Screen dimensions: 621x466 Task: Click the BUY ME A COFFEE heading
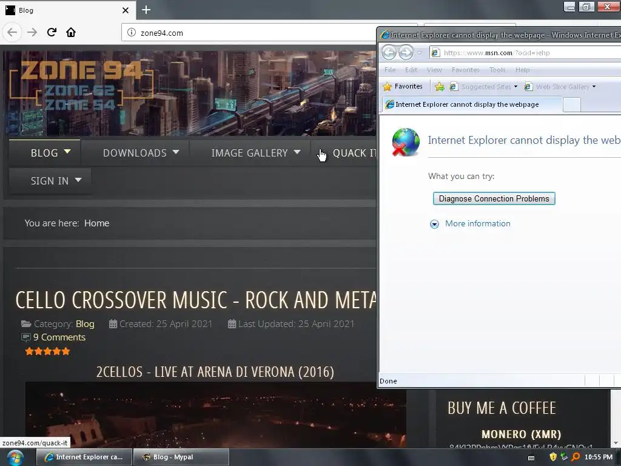502,408
